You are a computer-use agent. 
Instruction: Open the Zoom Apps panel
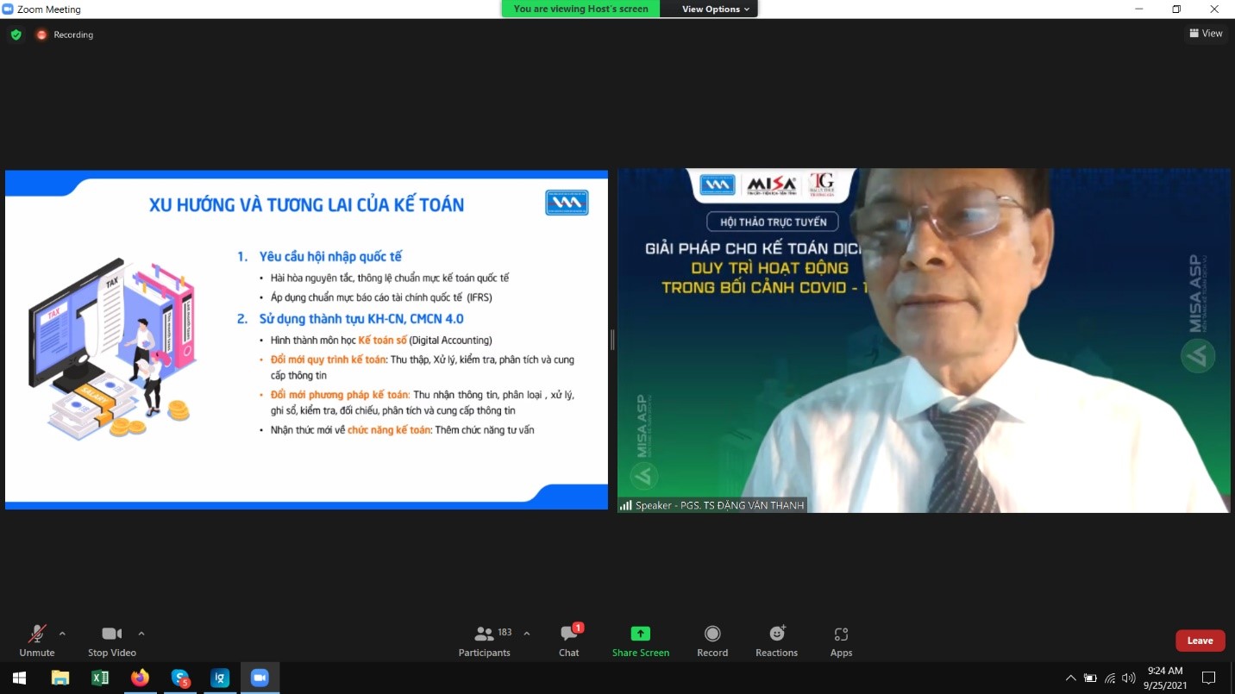tap(841, 641)
